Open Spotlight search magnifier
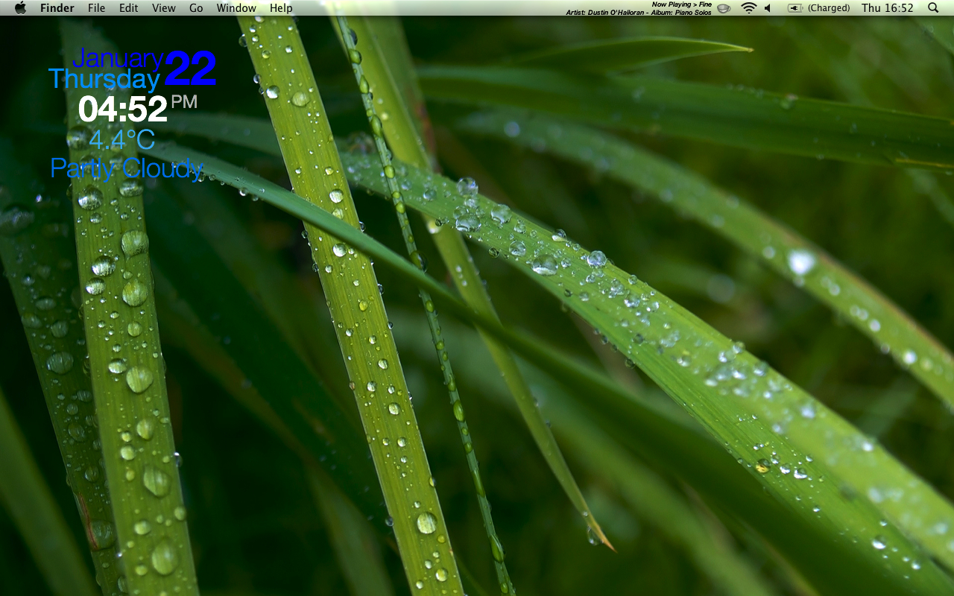Image resolution: width=954 pixels, height=596 pixels. 933,8
